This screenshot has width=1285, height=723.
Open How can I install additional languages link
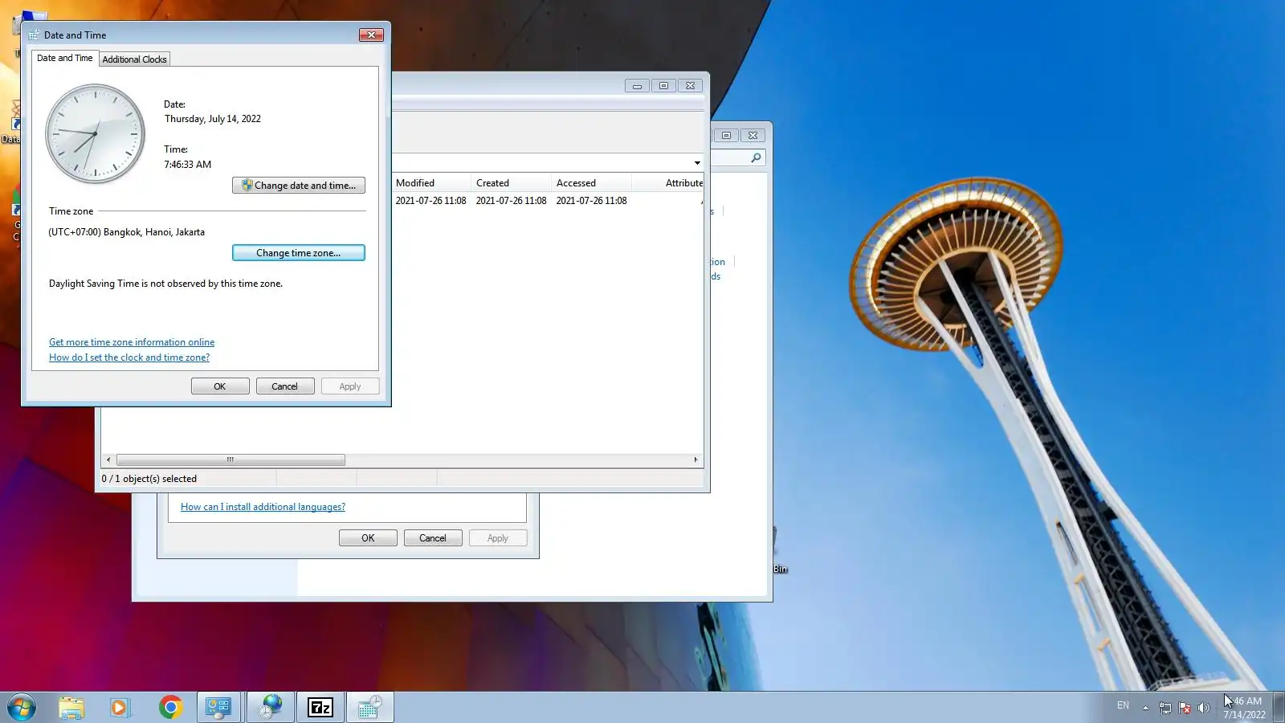(263, 507)
